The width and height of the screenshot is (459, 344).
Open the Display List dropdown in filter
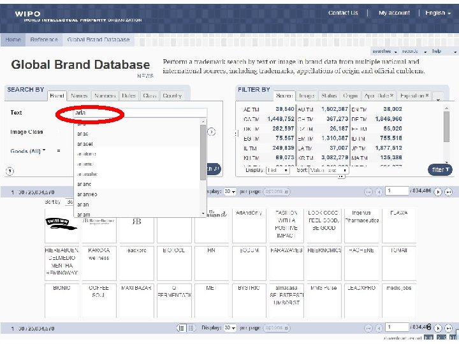coord(277,170)
